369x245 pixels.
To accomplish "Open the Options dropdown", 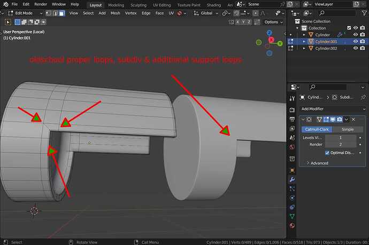I will click(x=273, y=22).
